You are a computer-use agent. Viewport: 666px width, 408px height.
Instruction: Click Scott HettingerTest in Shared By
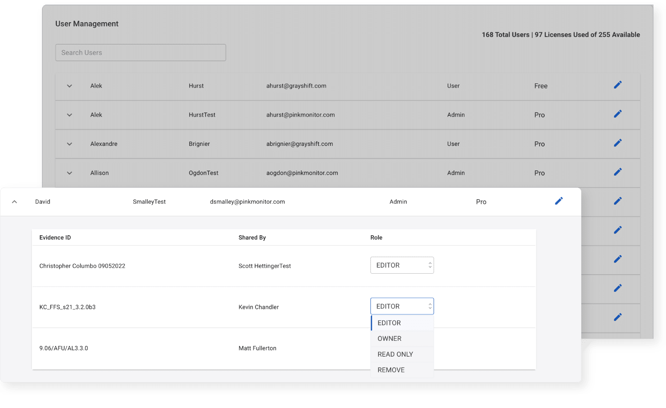[x=265, y=266]
